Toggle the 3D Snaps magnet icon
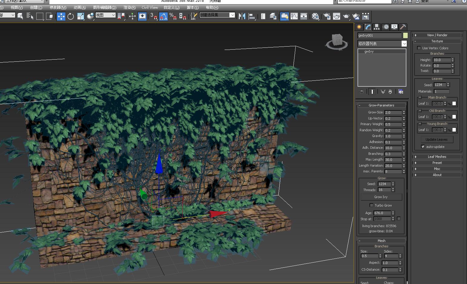This screenshot has width=467, height=284. coord(154,16)
